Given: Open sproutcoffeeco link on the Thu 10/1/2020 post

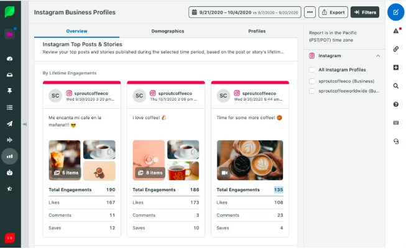Looking at the screenshot, I should [175, 93].
